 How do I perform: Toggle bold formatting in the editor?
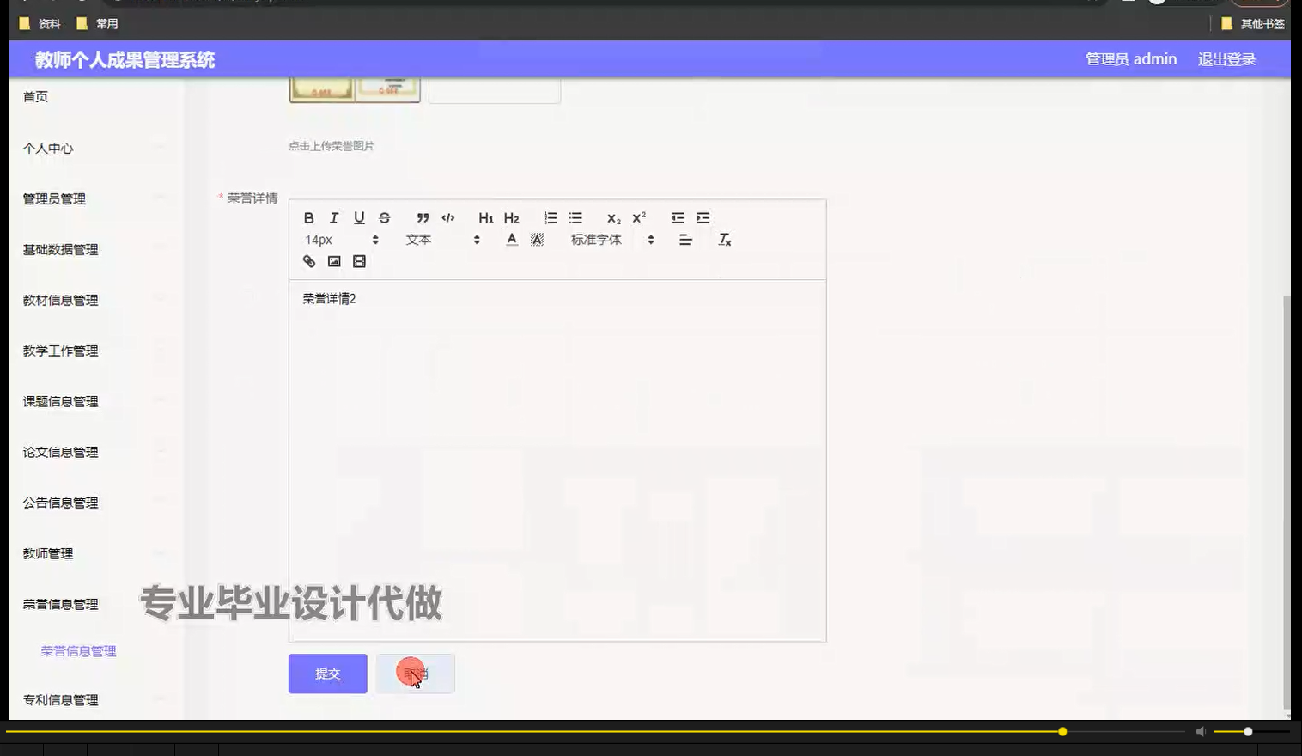(x=308, y=217)
